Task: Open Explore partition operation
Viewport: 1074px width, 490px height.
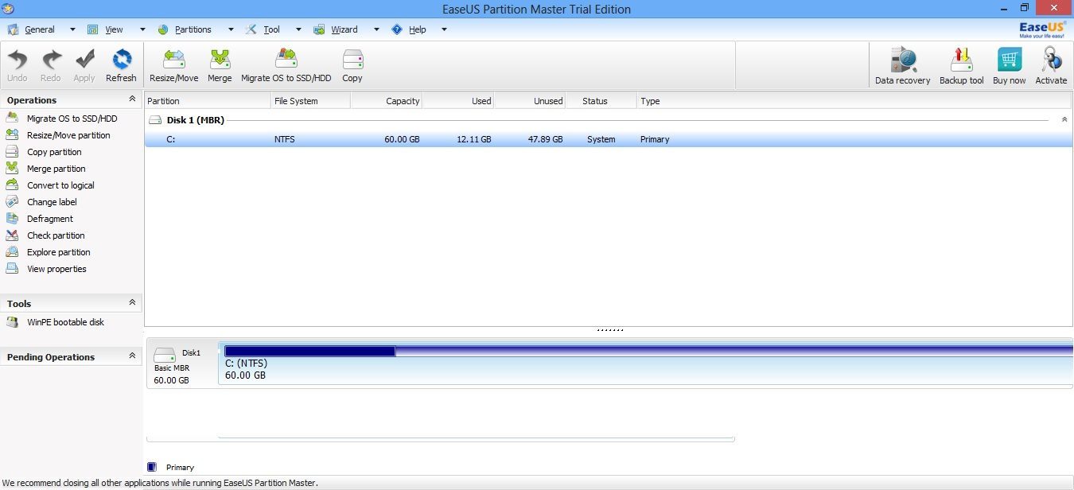Action: tap(59, 252)
